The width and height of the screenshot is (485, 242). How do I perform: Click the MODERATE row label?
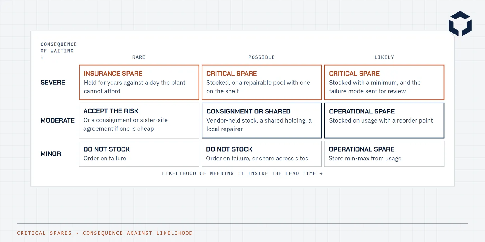click(58, 120)
